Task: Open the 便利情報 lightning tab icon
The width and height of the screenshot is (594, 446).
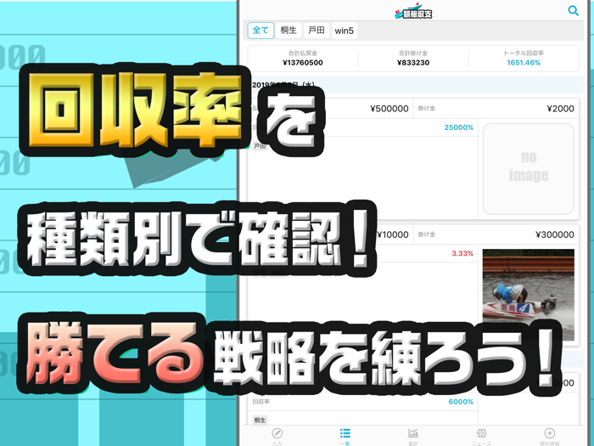Action: click(549, 433)
